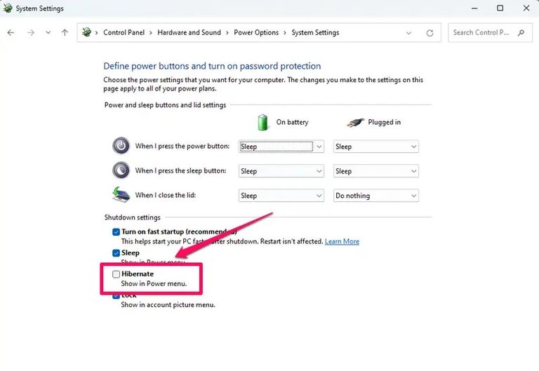Click the Back navigation arrow
539x371 pixels.
pos(11,33)
